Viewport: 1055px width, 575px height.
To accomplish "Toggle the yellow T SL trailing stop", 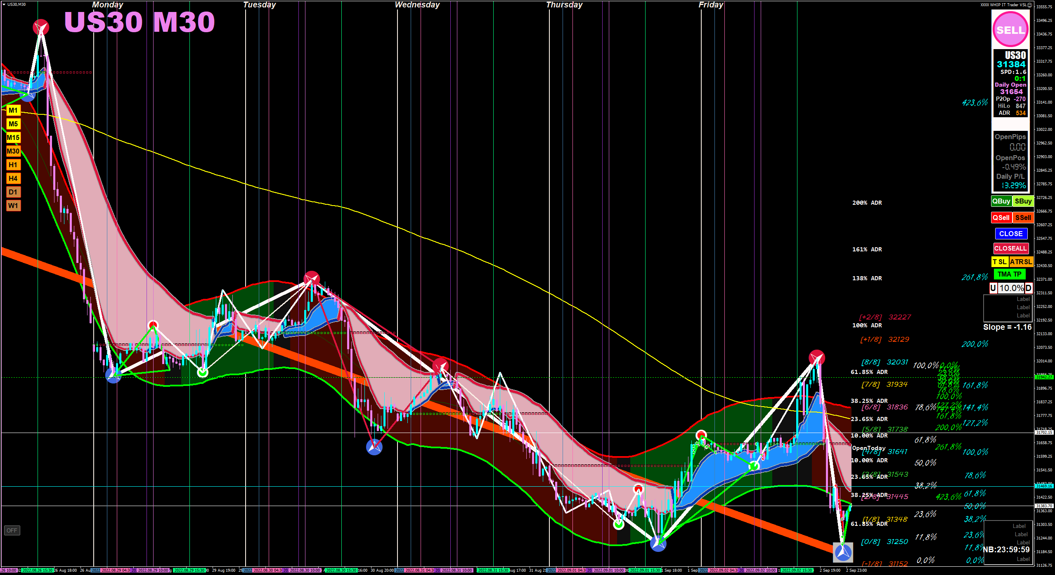I will coord(1000,262).
